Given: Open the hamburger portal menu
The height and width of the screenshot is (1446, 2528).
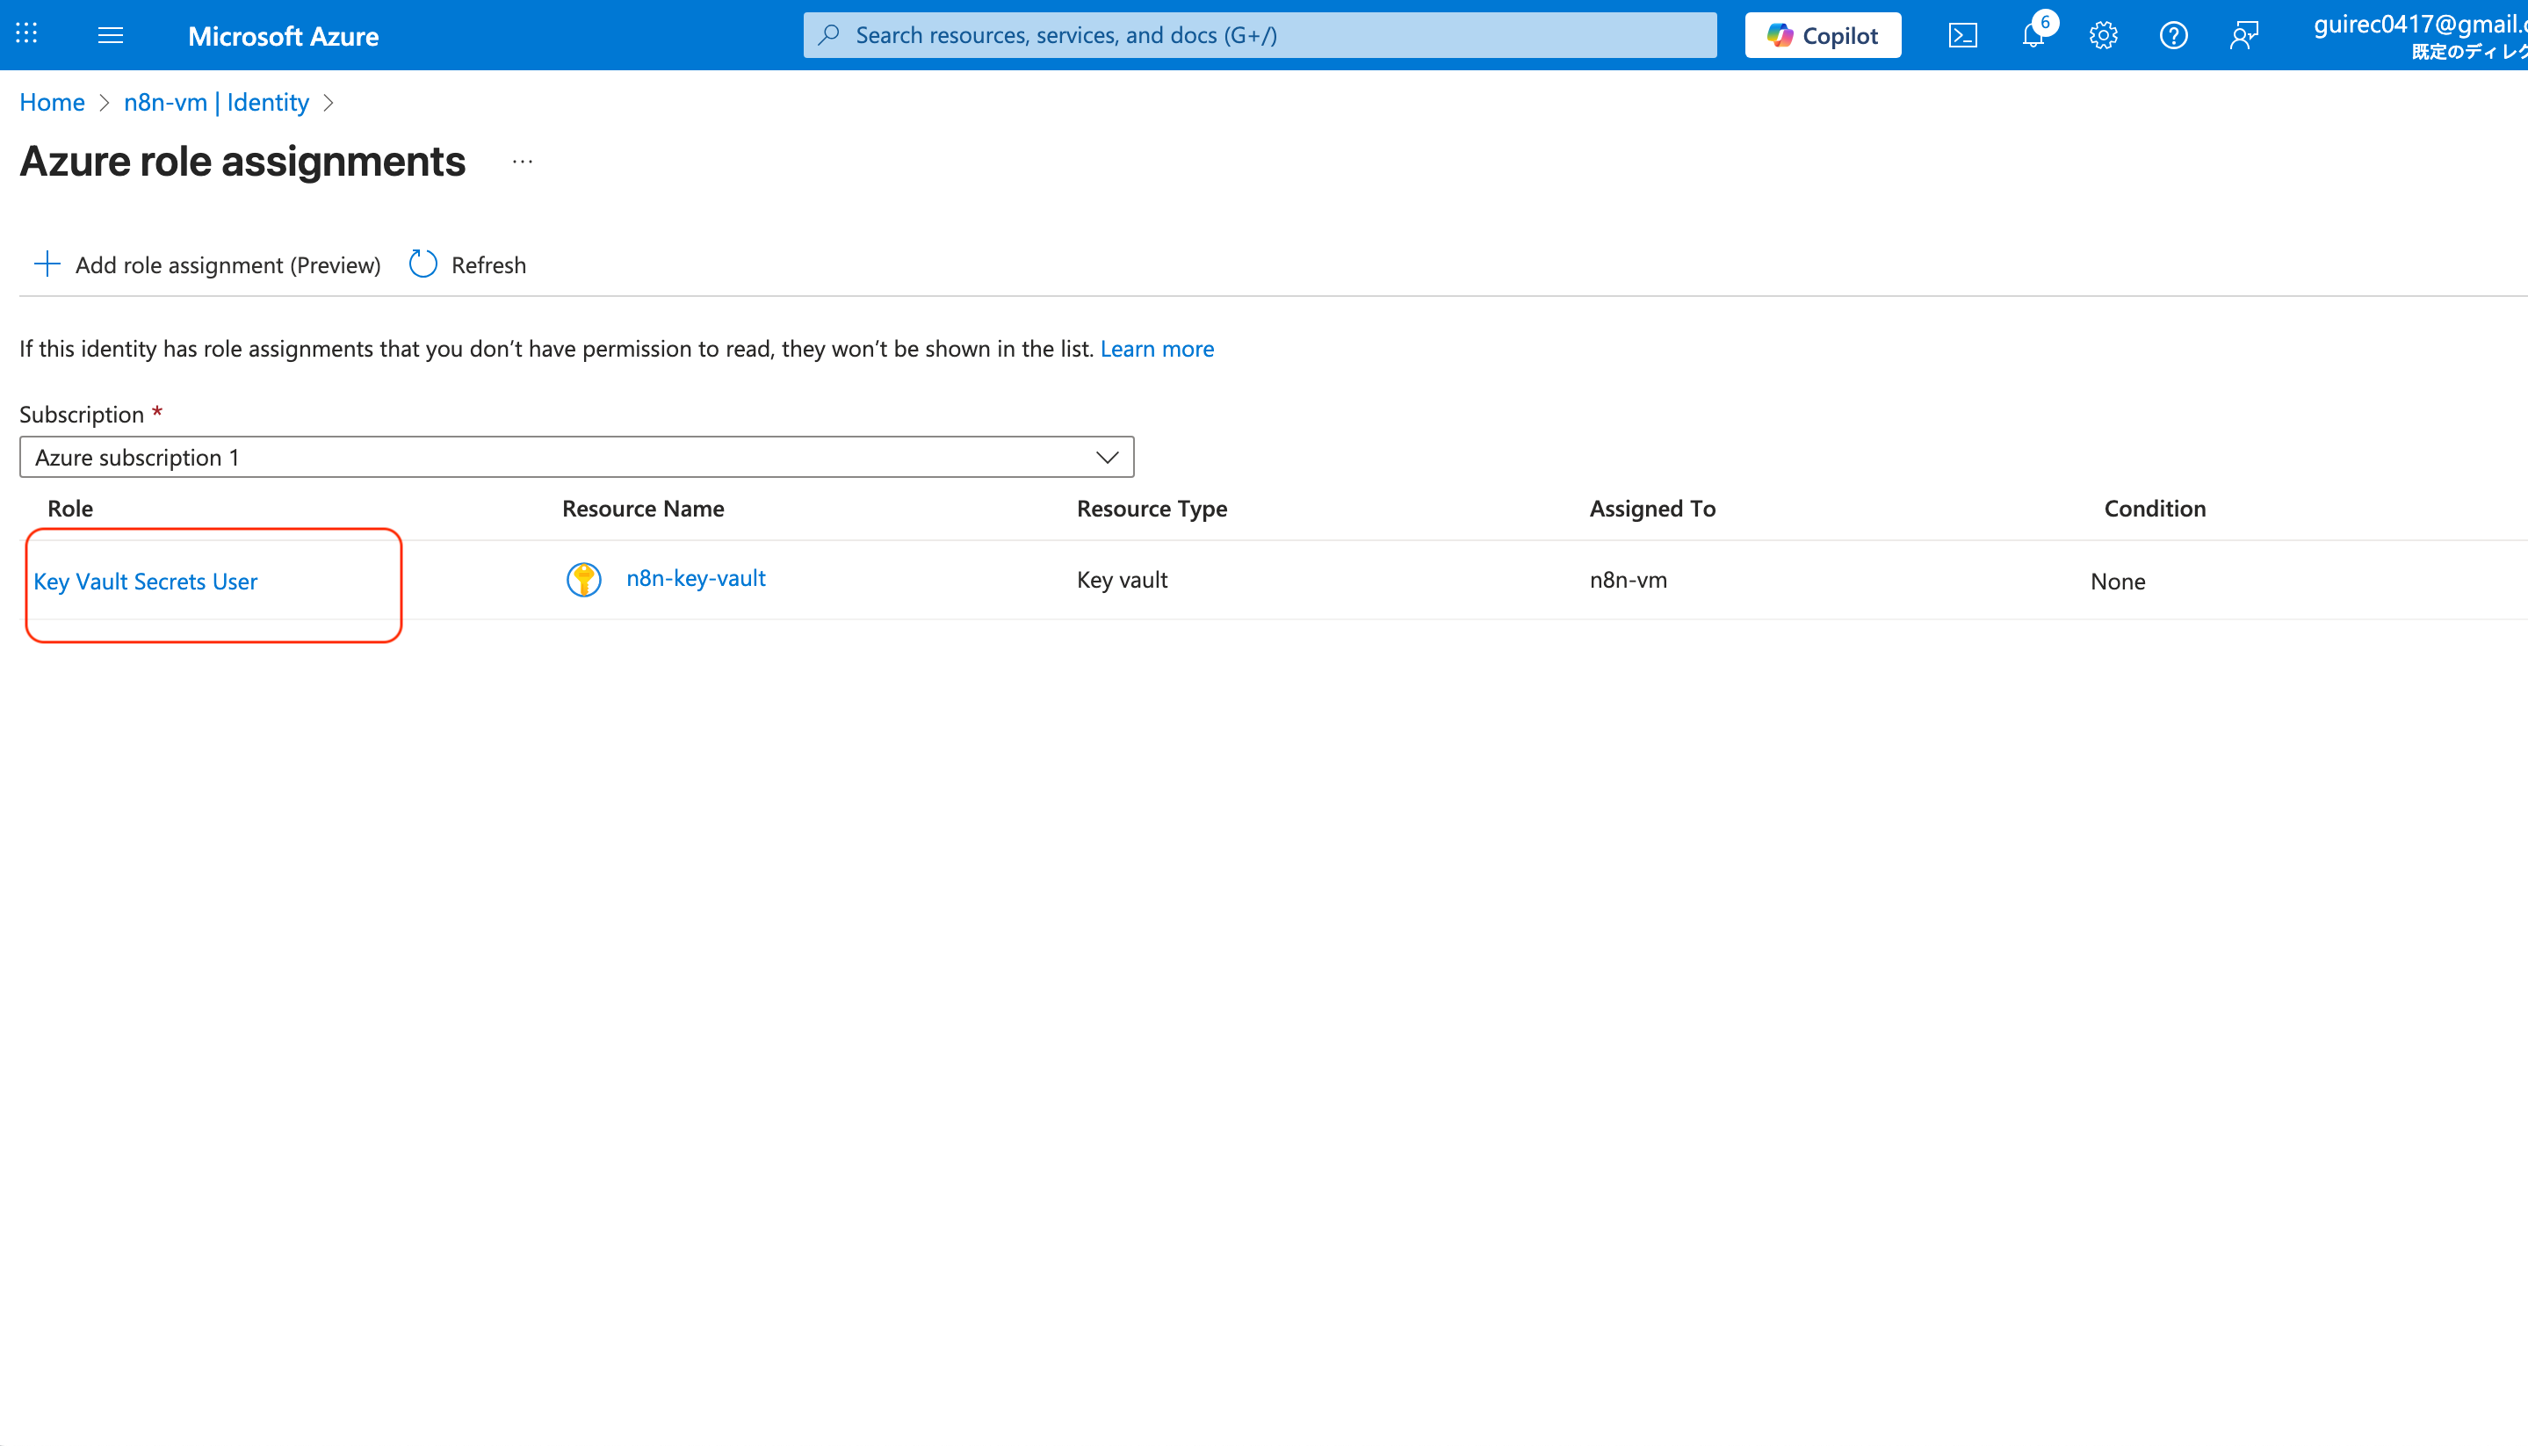Looking at the screenshot, I should pos(110,36).
